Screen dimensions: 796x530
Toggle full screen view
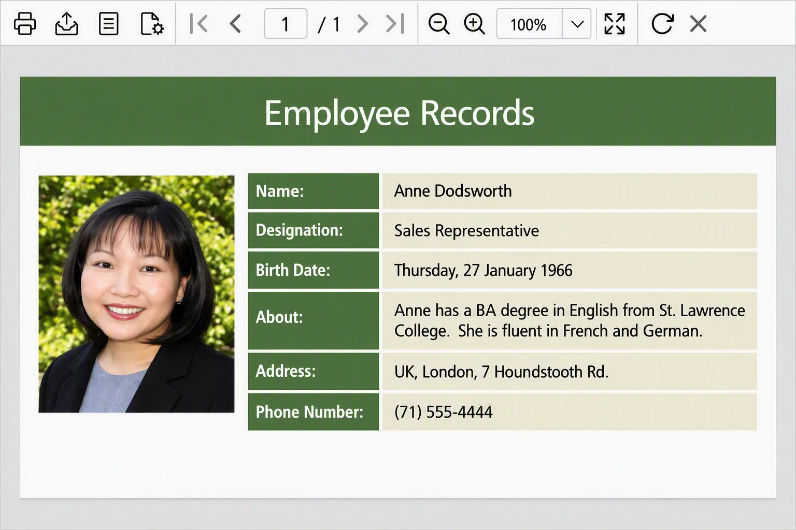coord(615,24)
